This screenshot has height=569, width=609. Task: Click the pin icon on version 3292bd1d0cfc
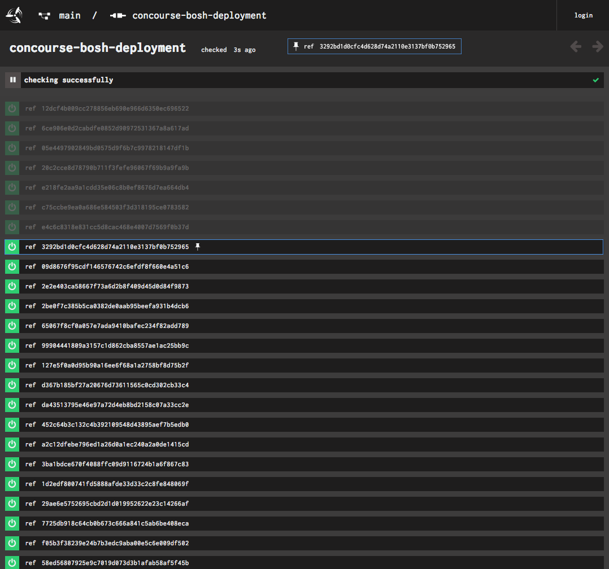(198, 246)
